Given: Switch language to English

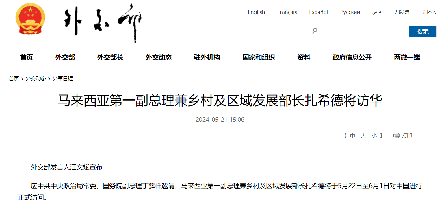Looking at the screenshot, I should [256, 12].
